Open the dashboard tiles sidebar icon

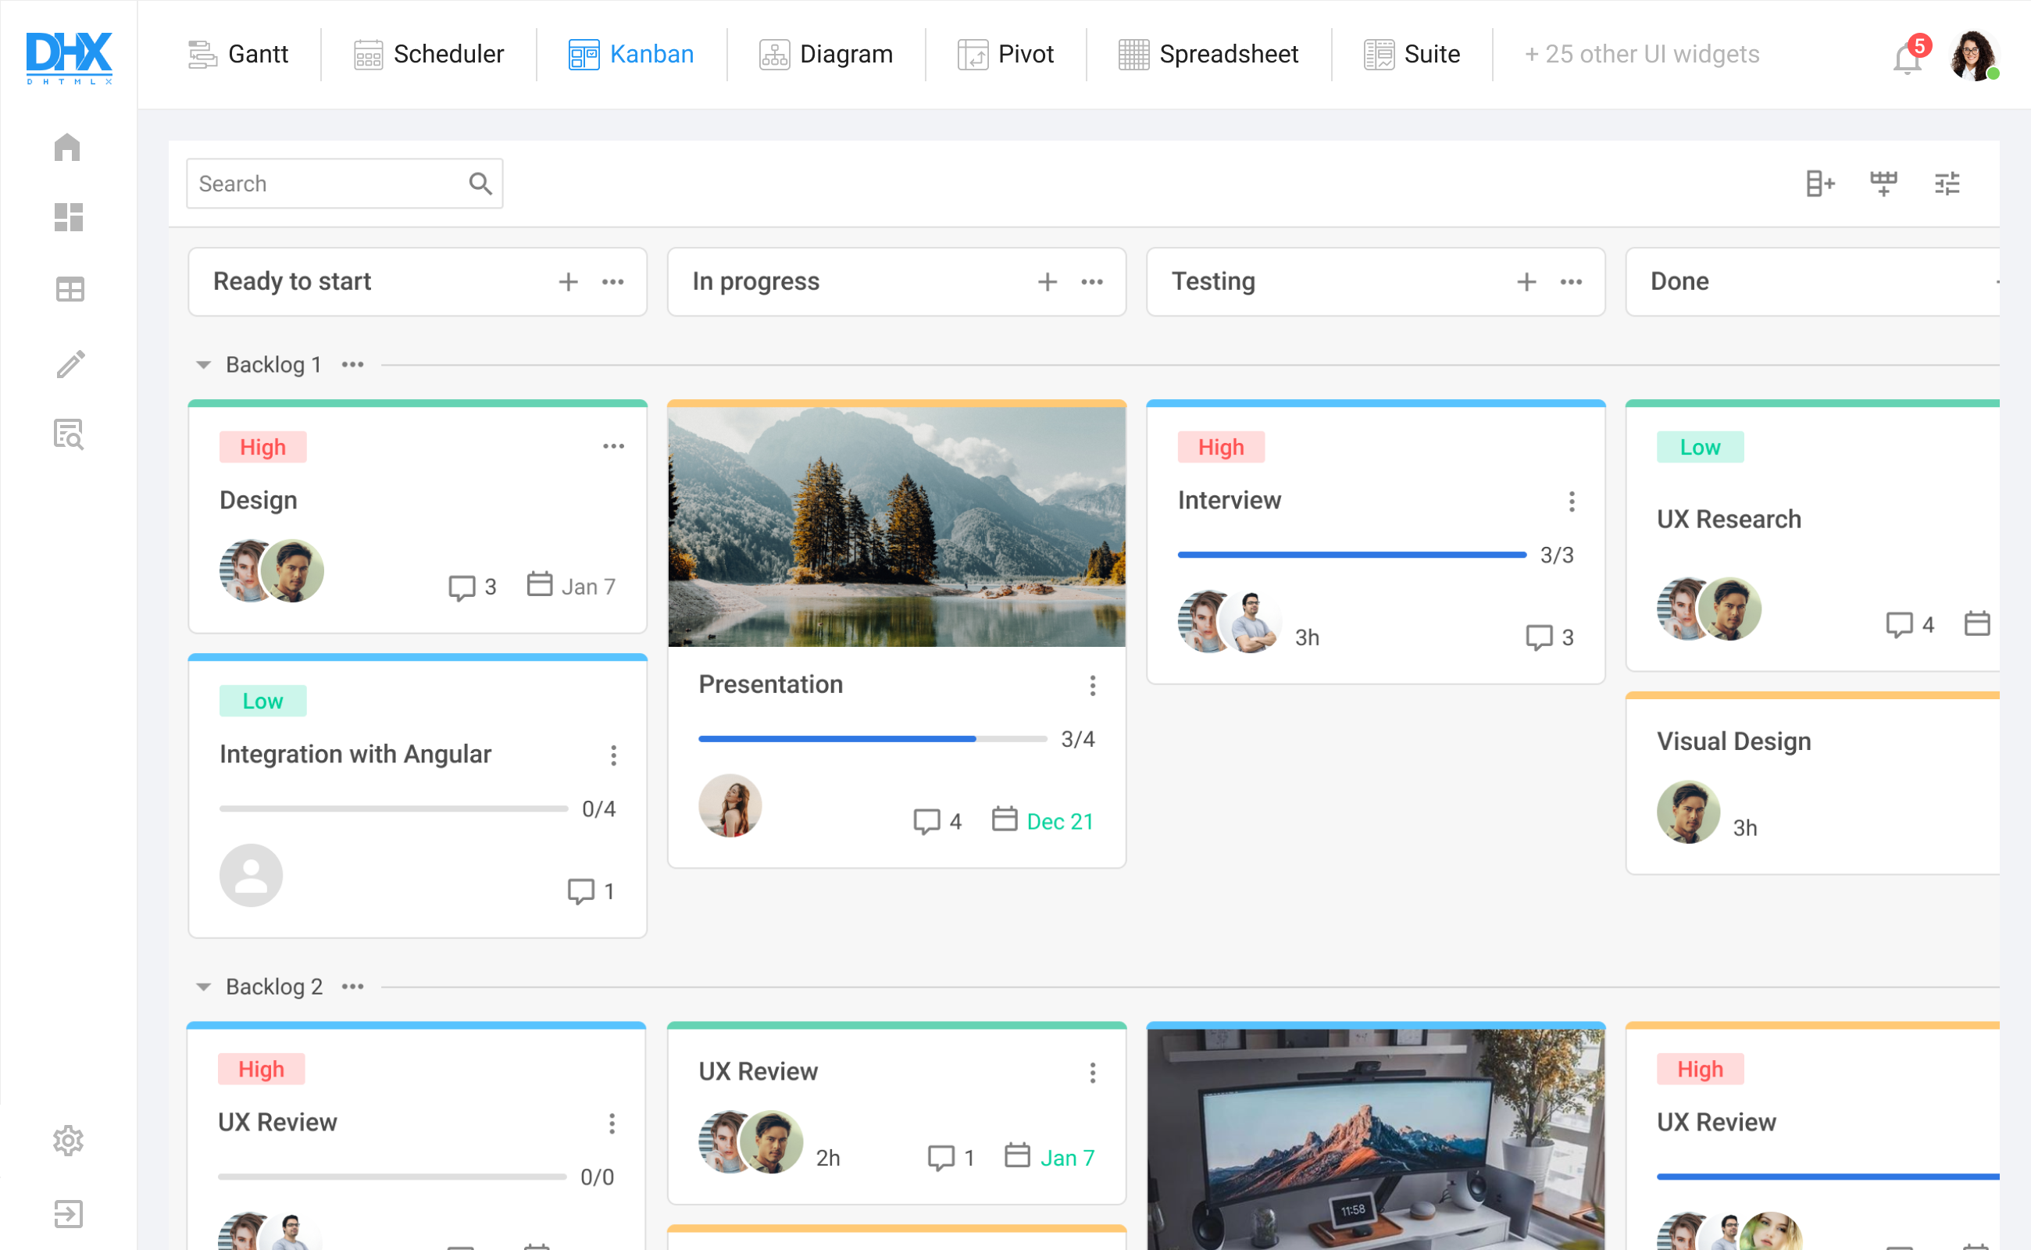[69, 217]
